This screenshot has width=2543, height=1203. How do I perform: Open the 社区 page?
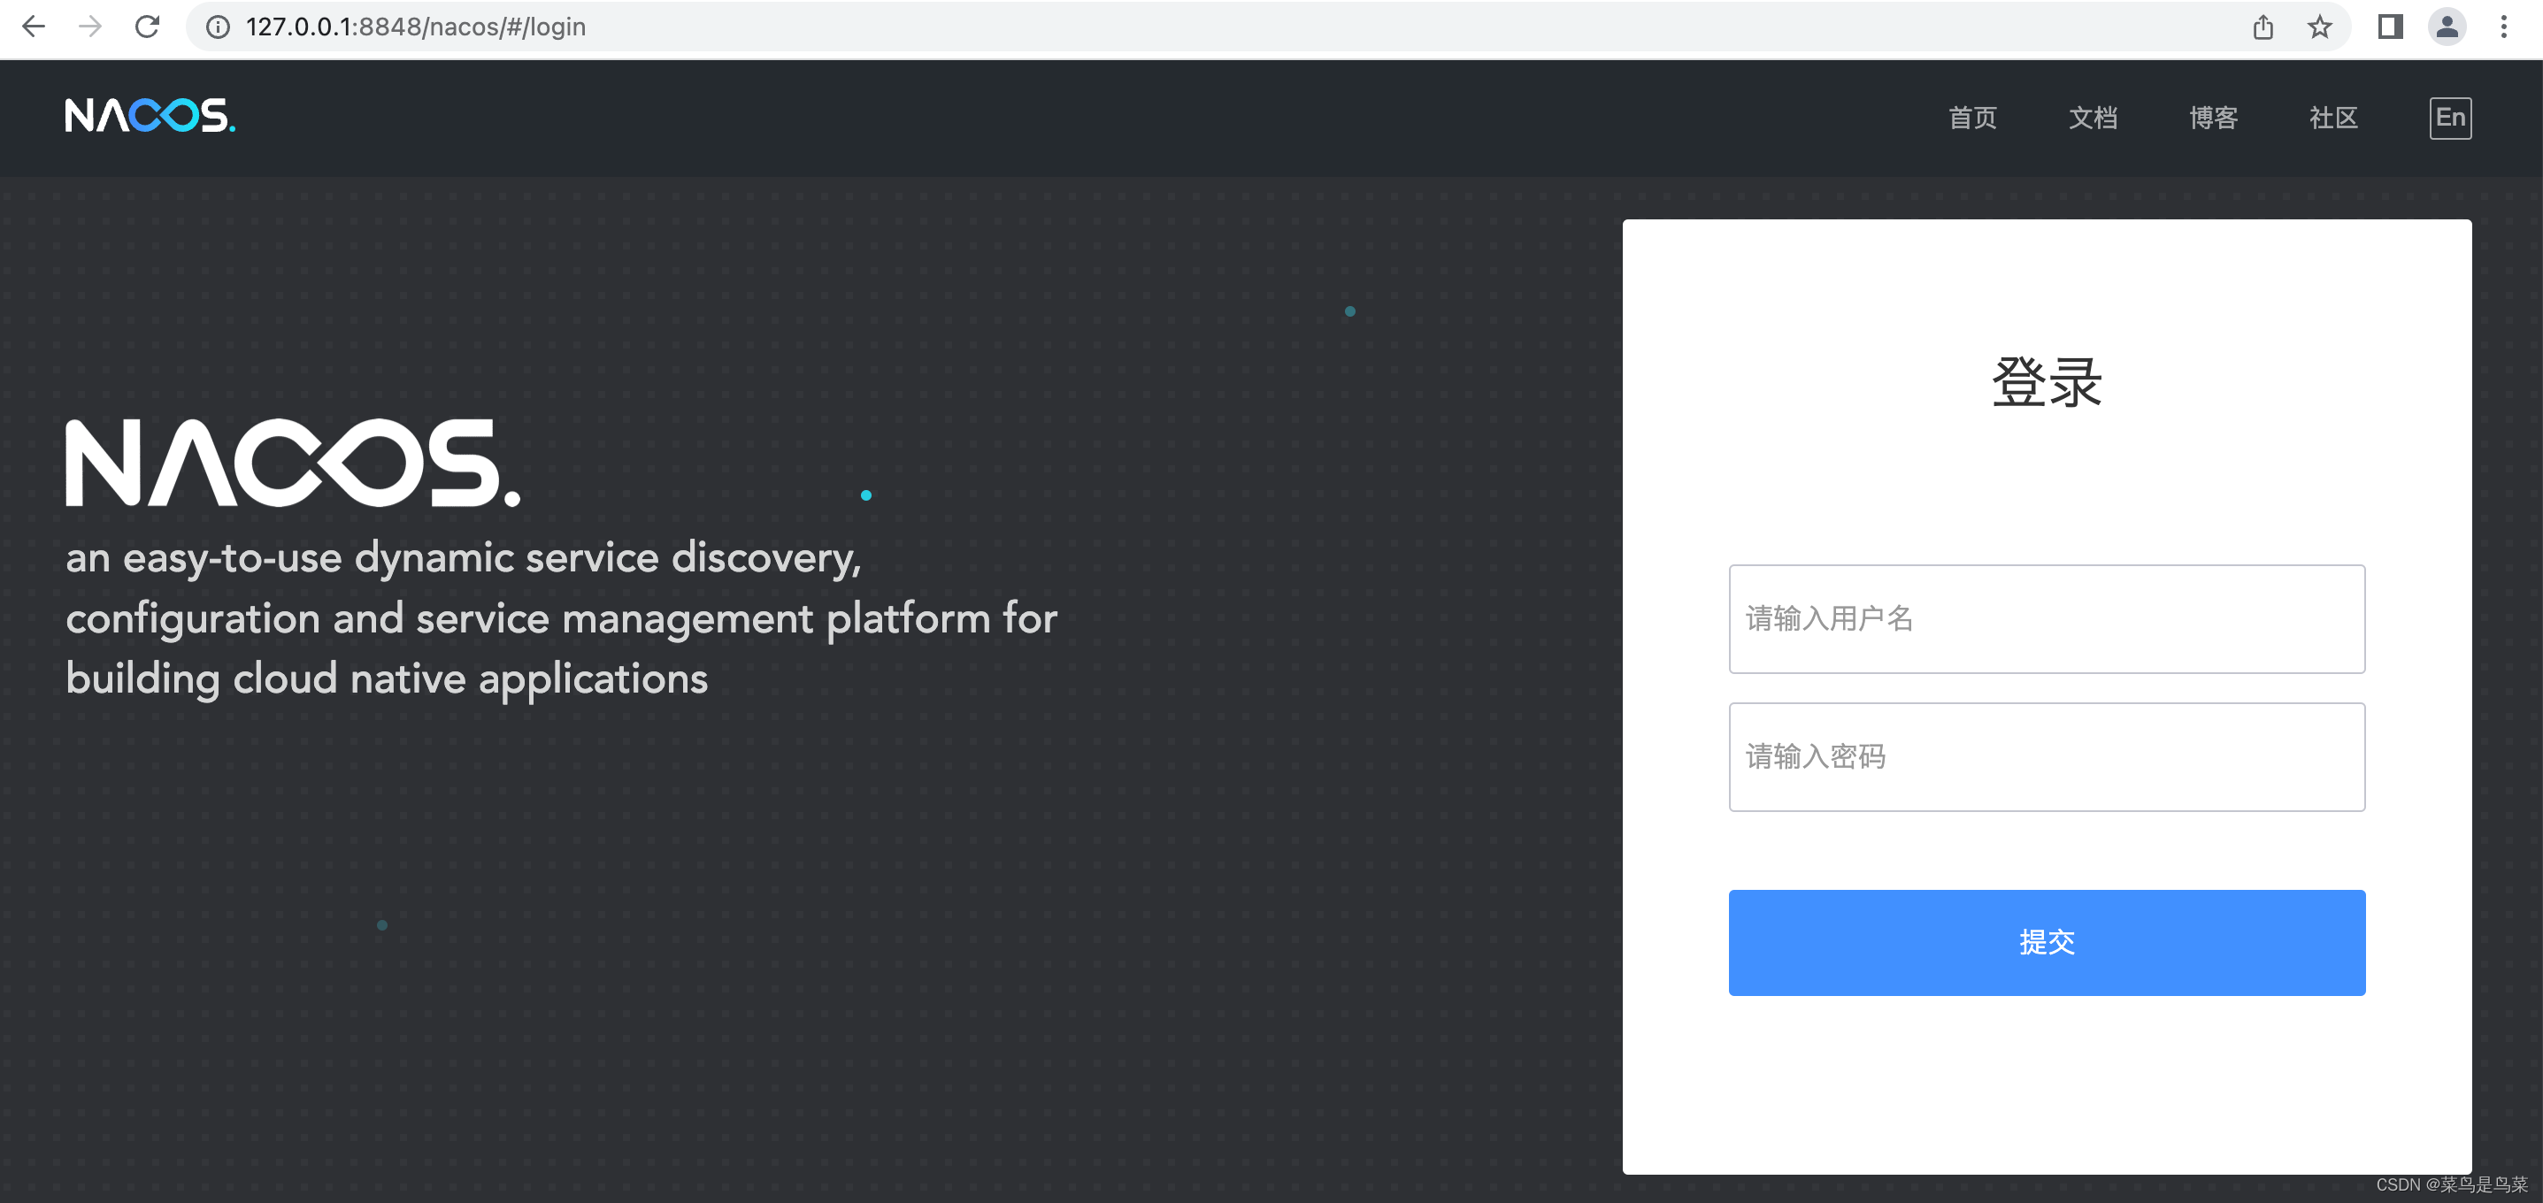pos(2332,118)
